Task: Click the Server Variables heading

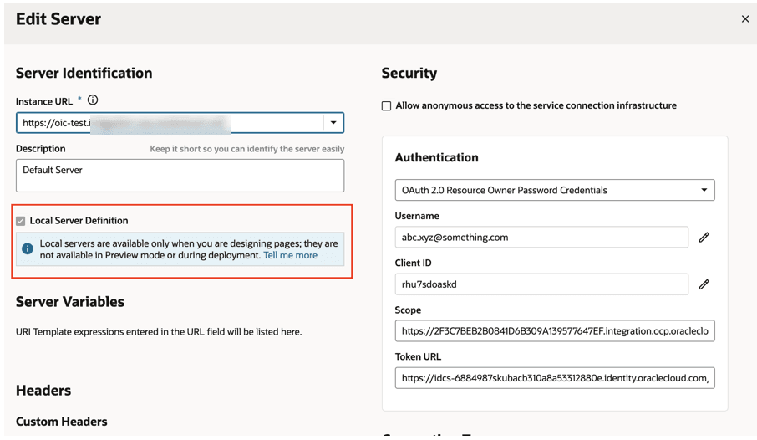Action: (x=70, y=302)
